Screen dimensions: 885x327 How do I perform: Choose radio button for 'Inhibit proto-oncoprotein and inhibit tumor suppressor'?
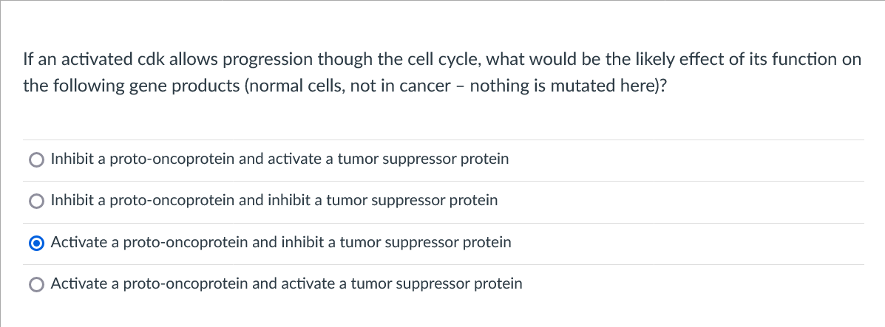point(36,201)
